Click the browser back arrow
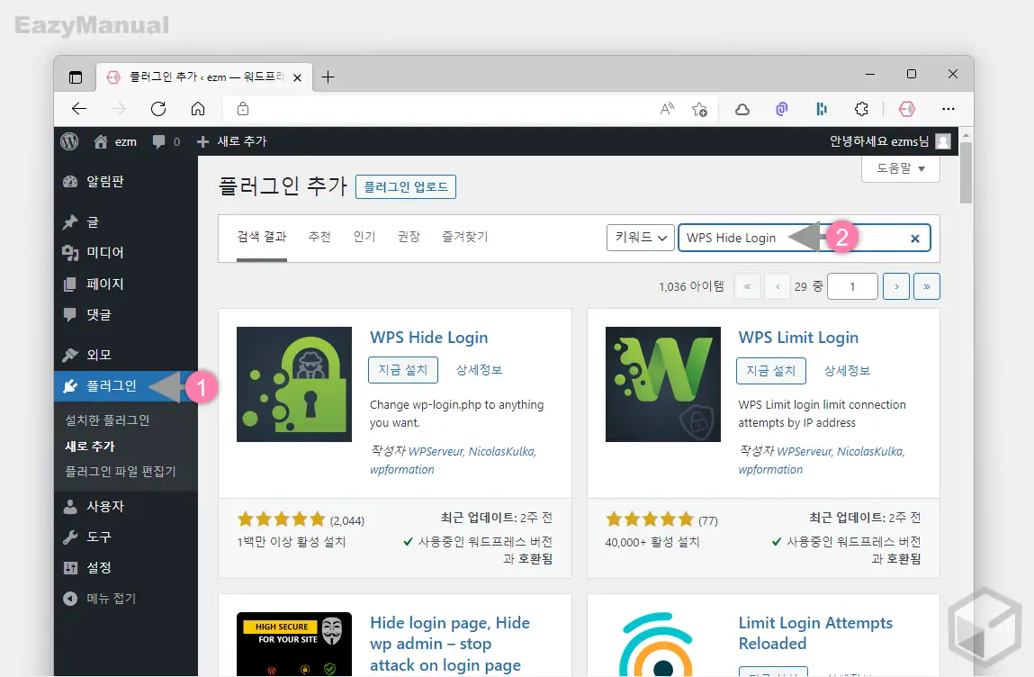 tap(79, 109)
